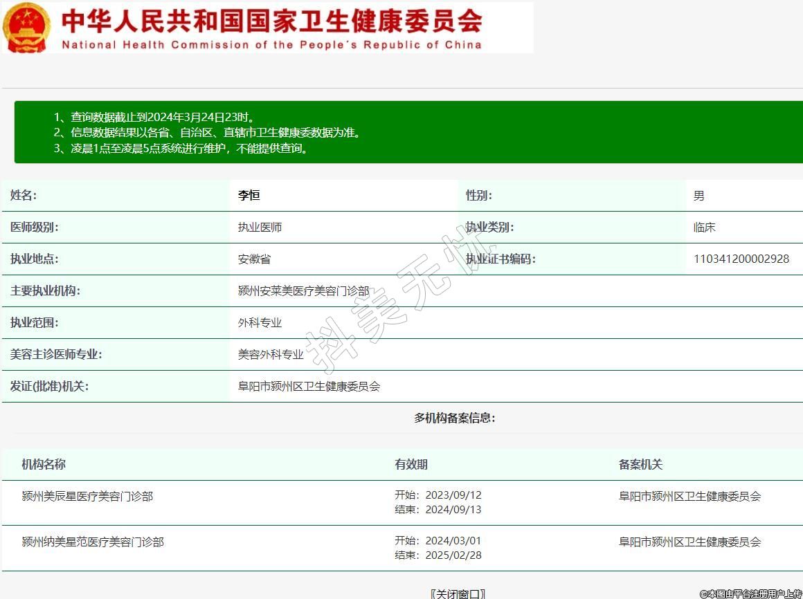Click the 机构名称 column header

click(x=44, y=465)
